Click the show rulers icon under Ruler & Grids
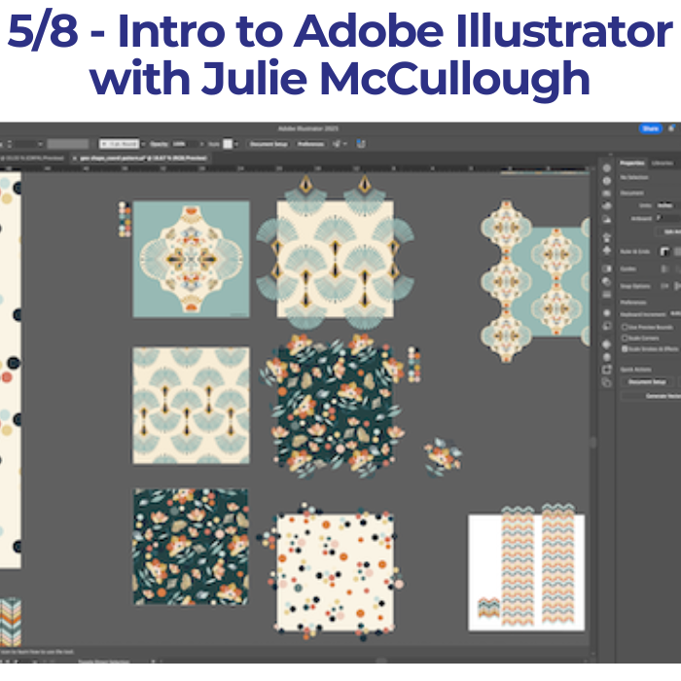 pos(664,251)
